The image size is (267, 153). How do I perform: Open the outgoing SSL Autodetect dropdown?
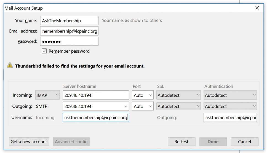pos(178,106)
